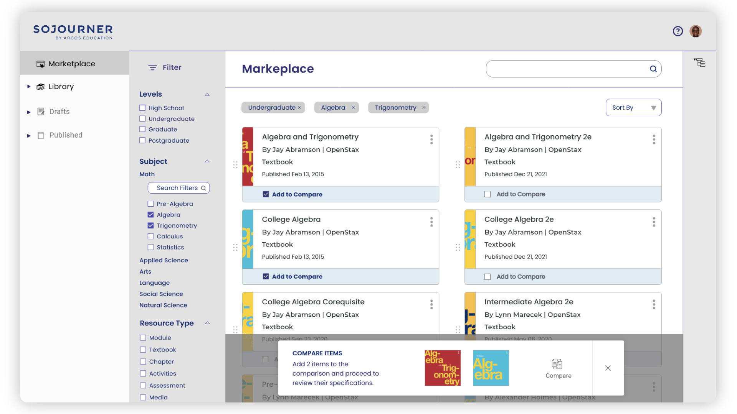Expand the Library tree arrow
Screen dimensions: 737x414
click(x=29, y=87)
